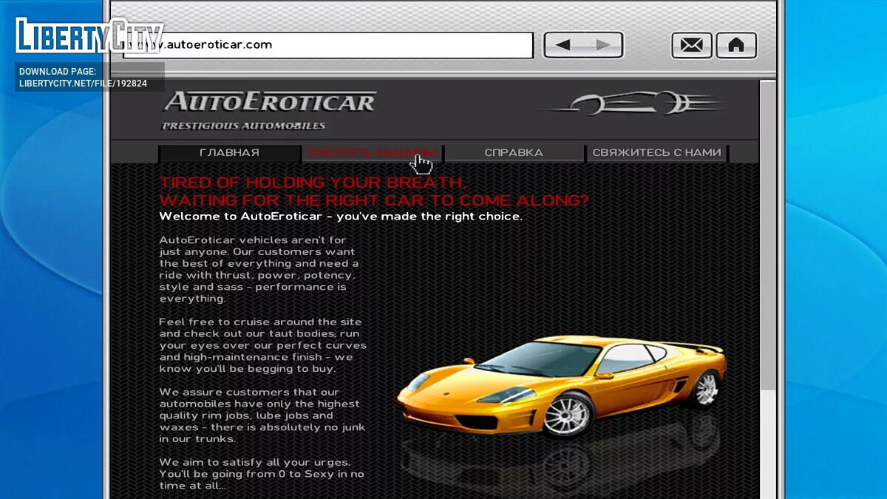Visit the СВЯЖИТЕСЬ С НАМИ page

656,152
